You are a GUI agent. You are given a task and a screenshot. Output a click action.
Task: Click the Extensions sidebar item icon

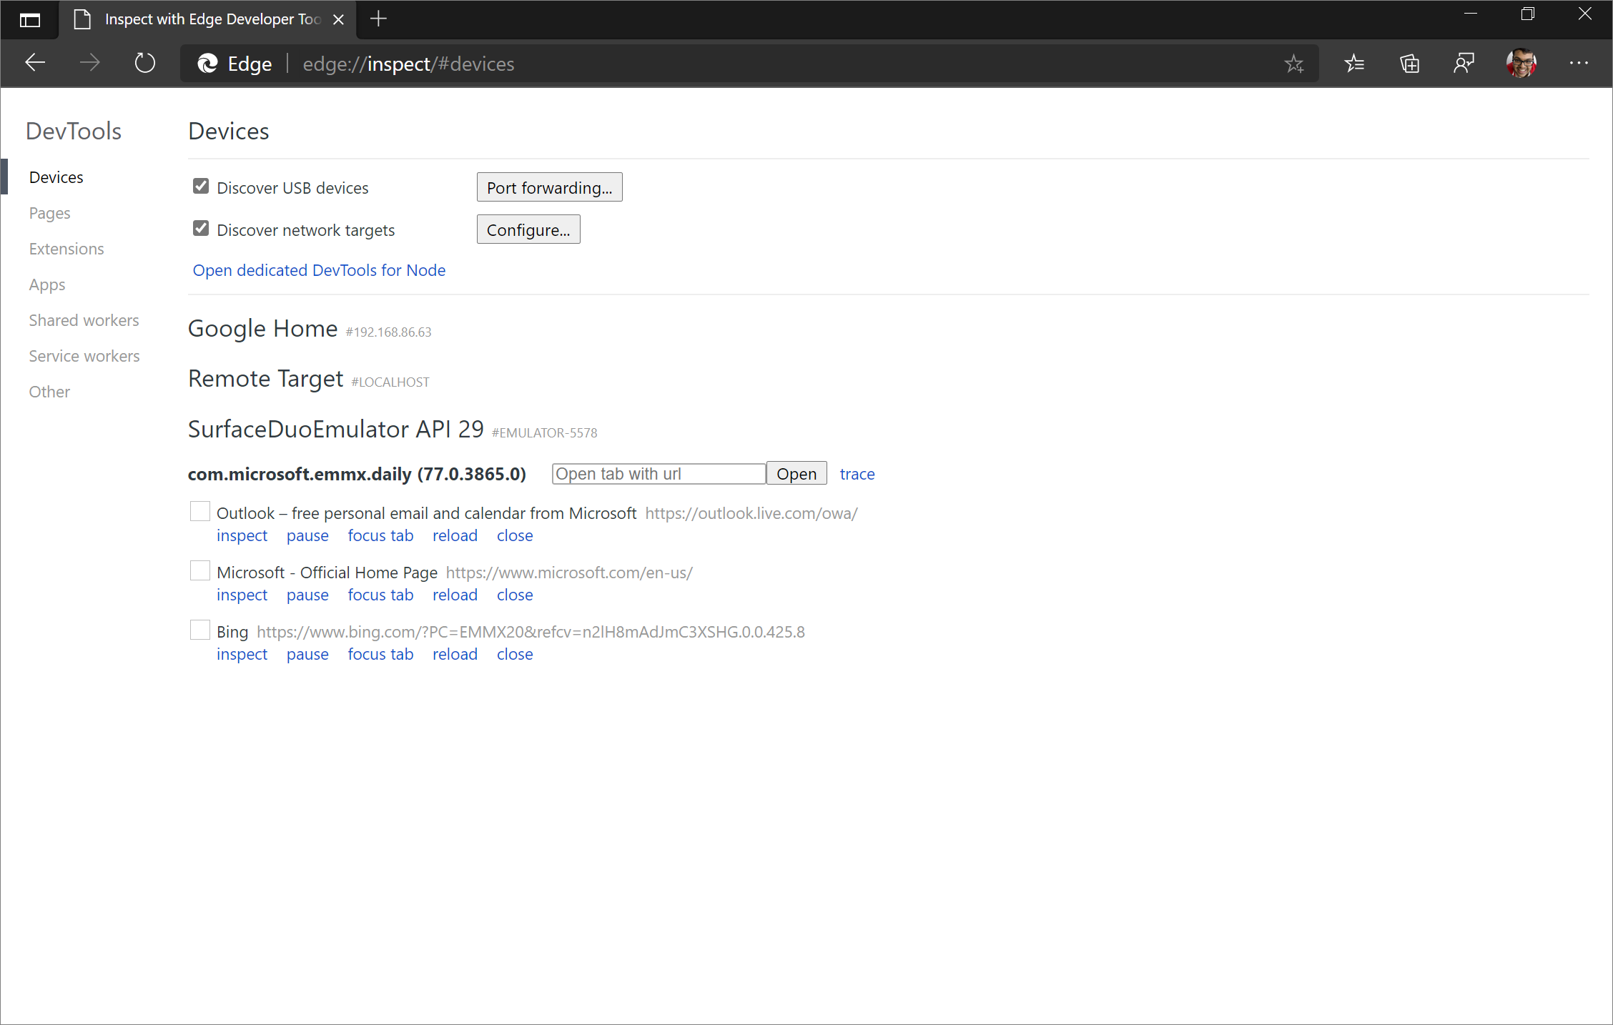(x=66, y=248)
